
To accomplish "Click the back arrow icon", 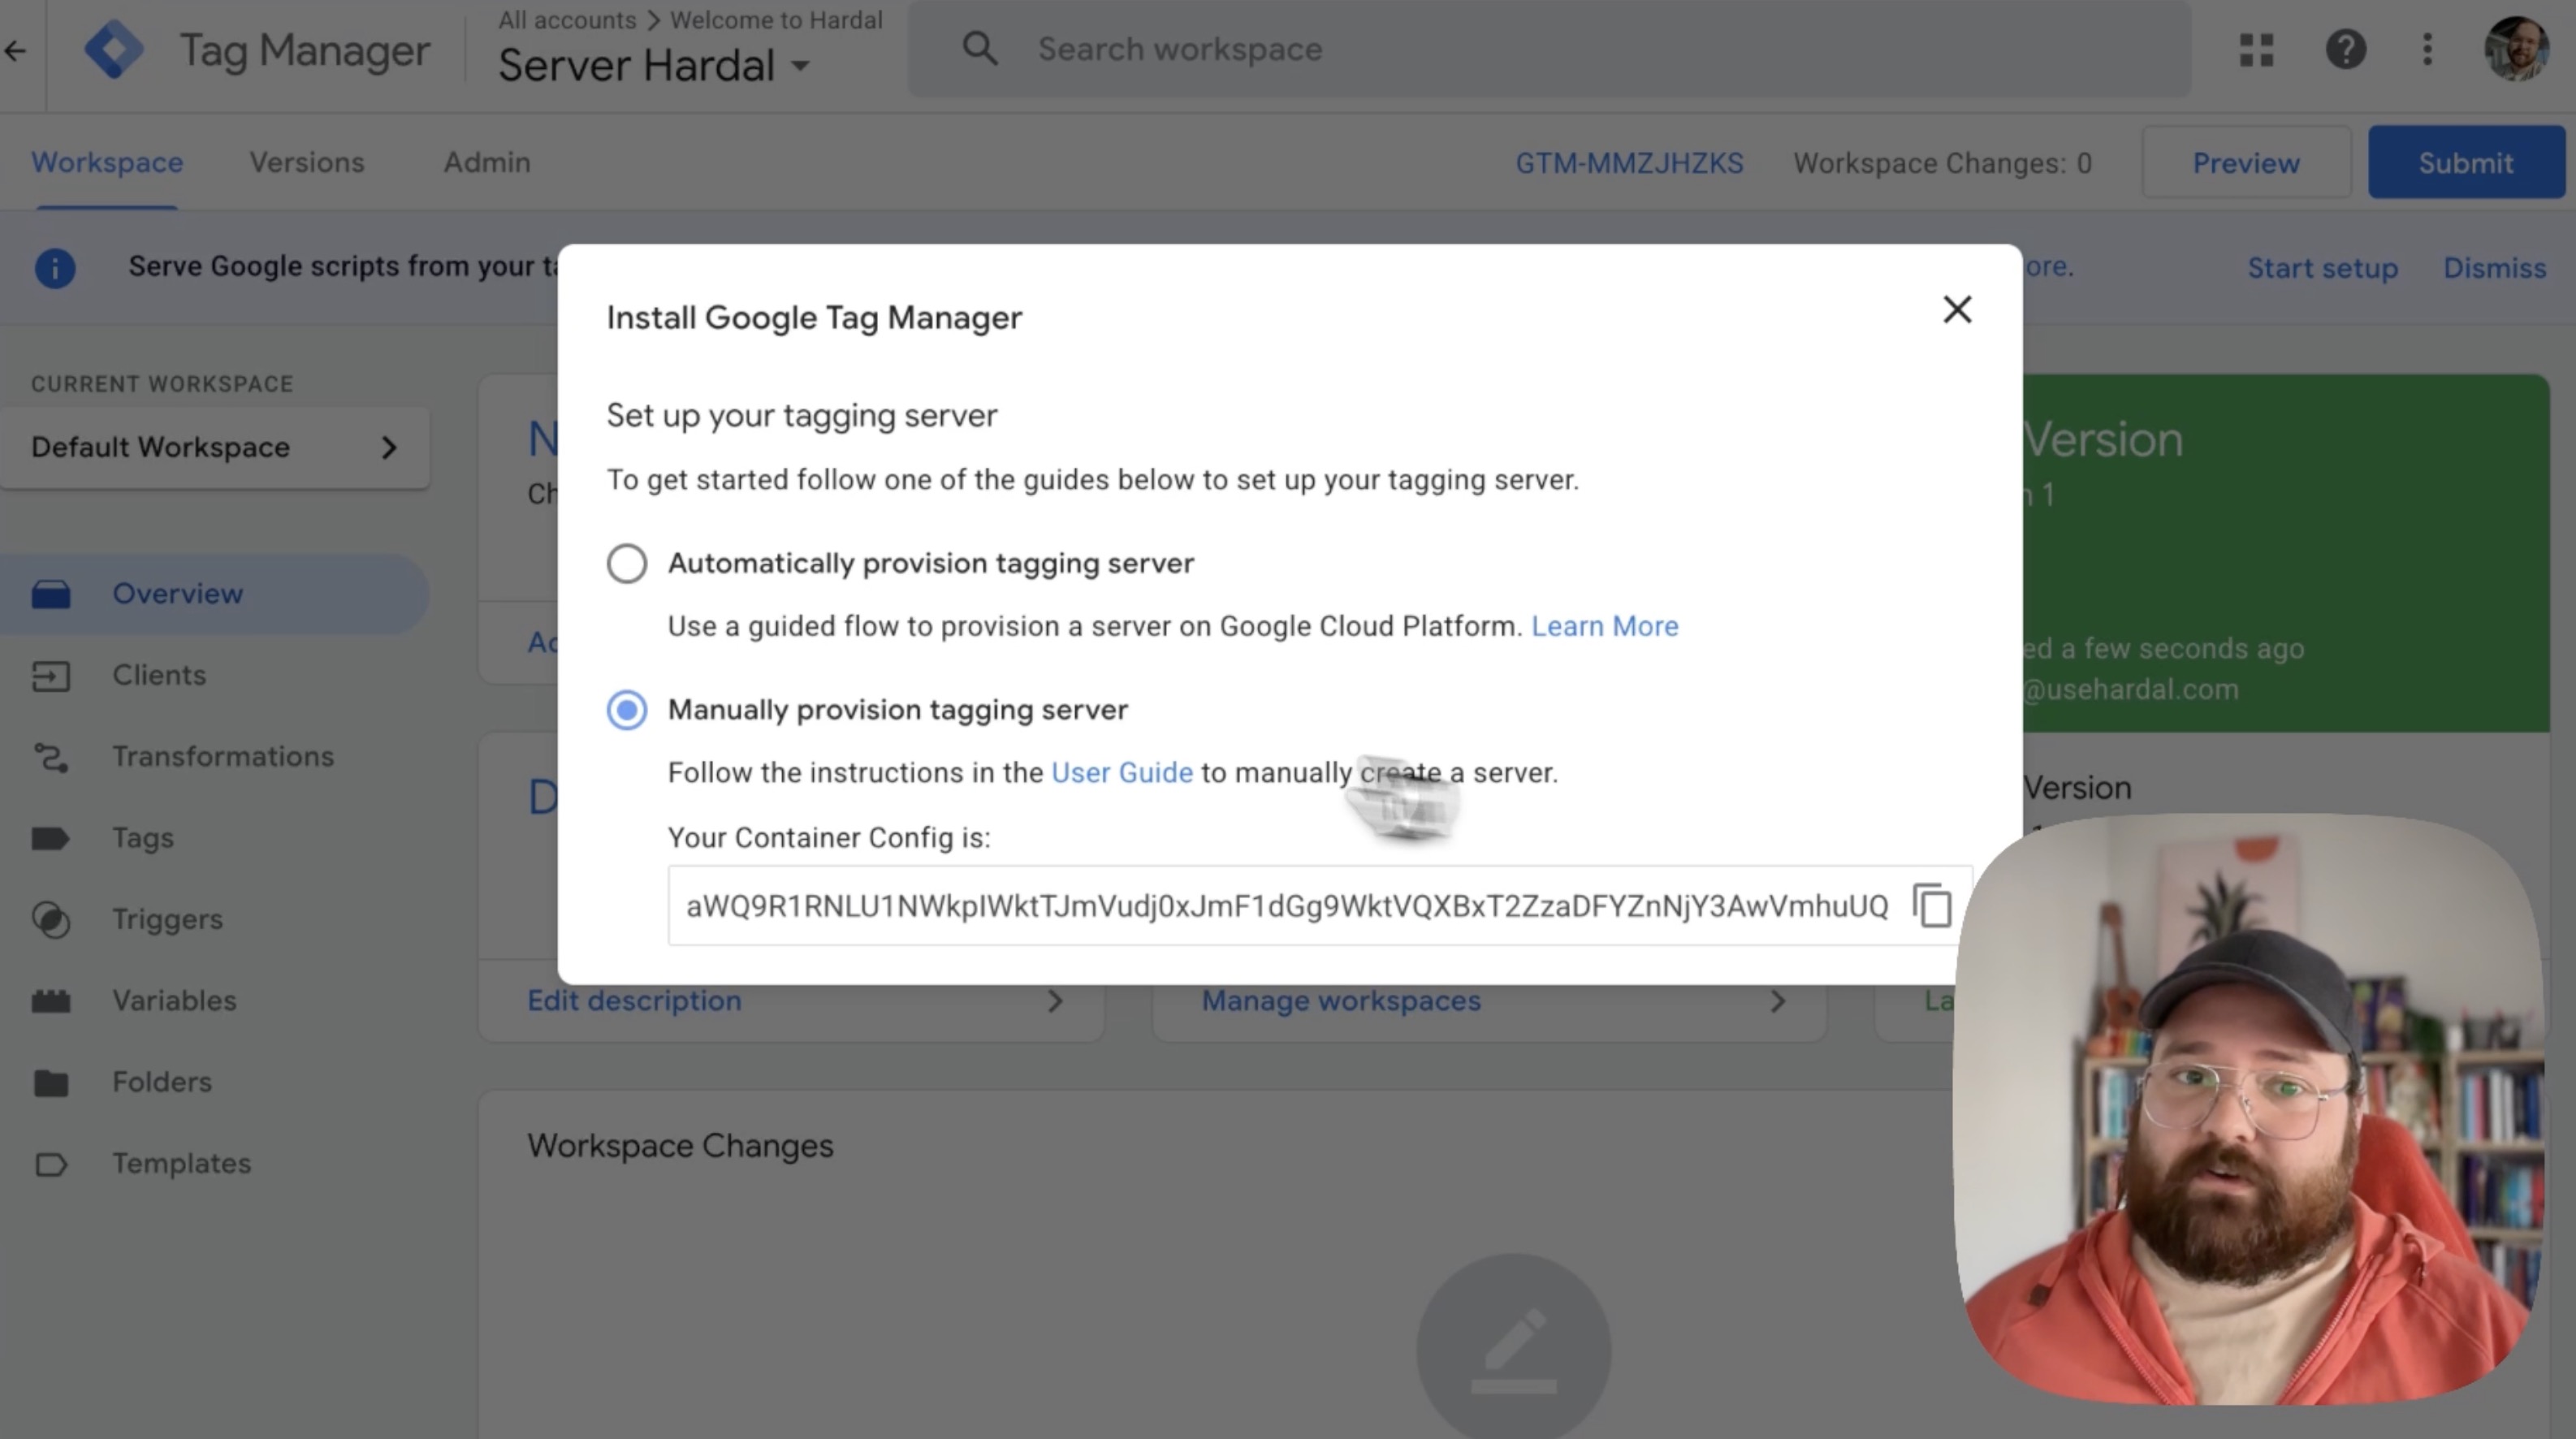I will click(x=16, y=51).
